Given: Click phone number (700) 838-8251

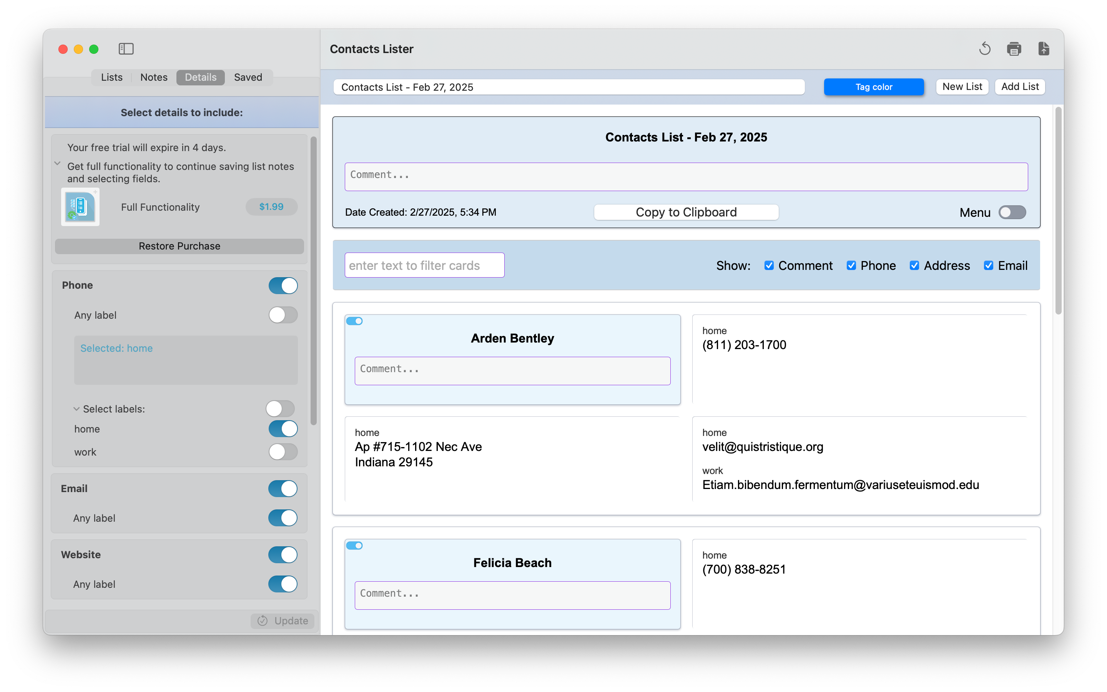Looking at the screenshot, I should point(744,569).
